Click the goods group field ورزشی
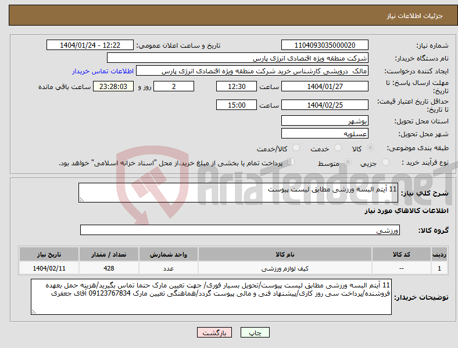 pyautogui.click(x=240, y=230)
